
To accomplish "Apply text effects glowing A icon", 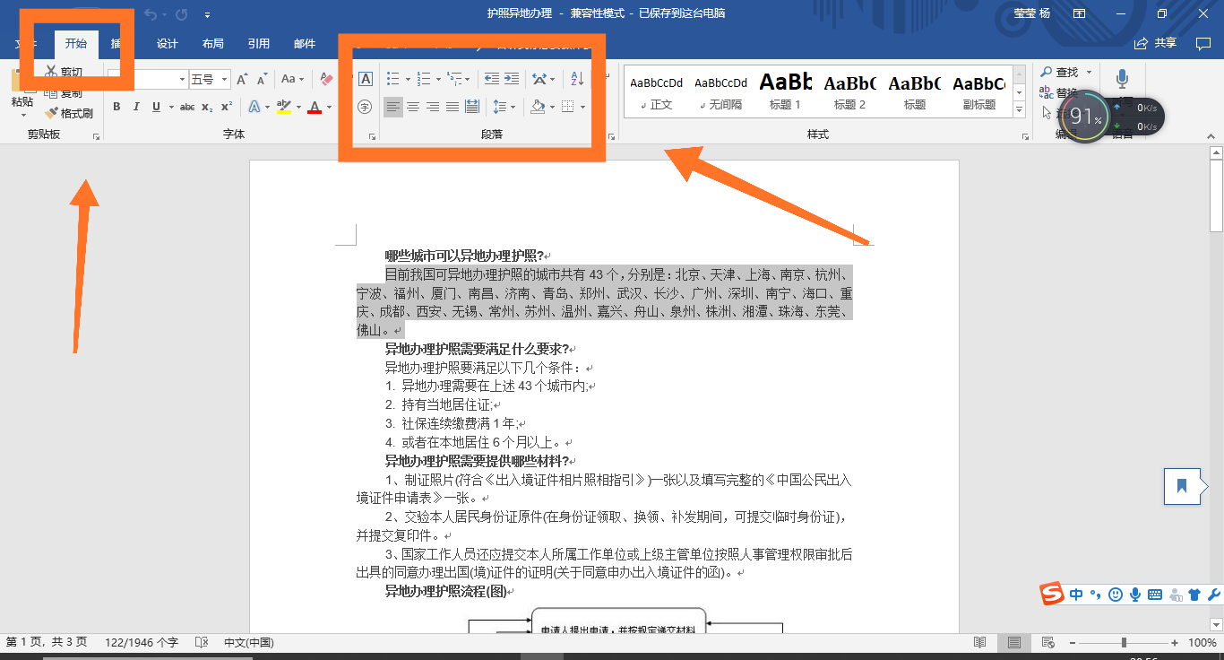I will tap(254, 107).
